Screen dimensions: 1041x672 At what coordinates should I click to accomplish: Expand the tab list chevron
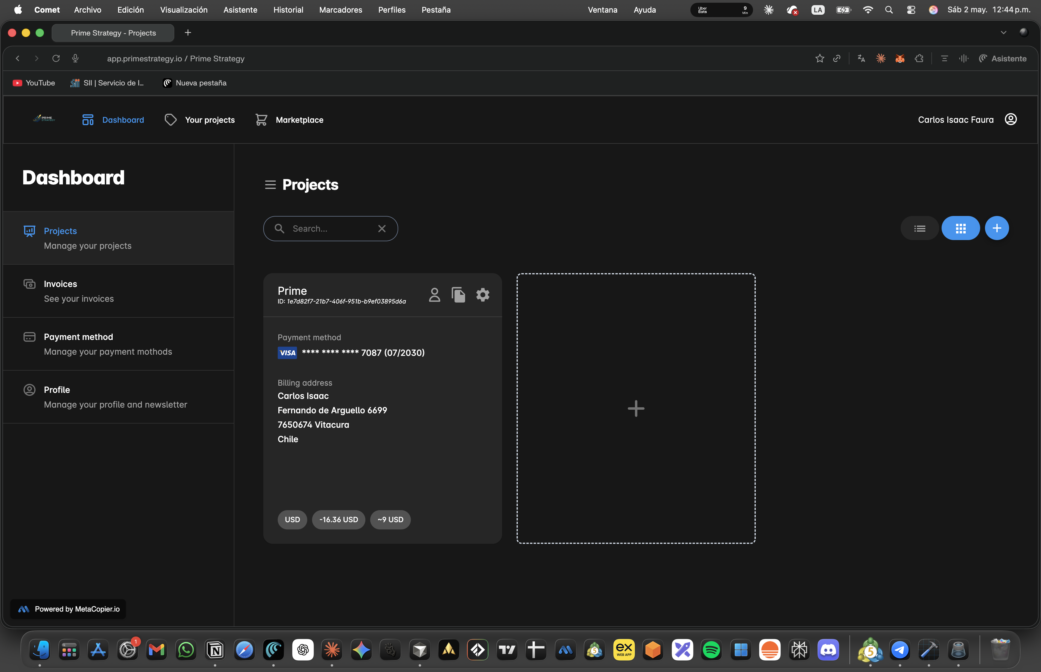pyautogui.click(x=1003, y=33)
